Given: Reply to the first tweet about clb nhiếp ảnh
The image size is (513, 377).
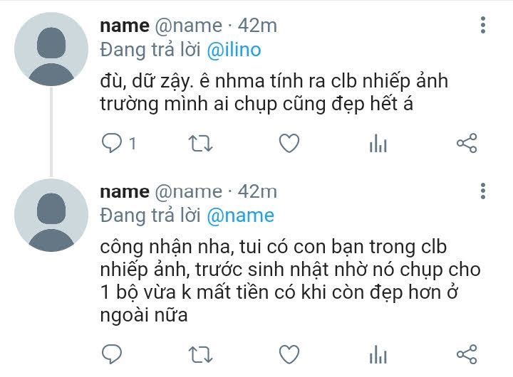Looking at the screenshot, I should point(112,143).
